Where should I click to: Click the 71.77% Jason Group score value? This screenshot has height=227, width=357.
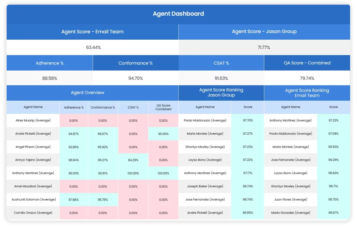coord(264,47)
